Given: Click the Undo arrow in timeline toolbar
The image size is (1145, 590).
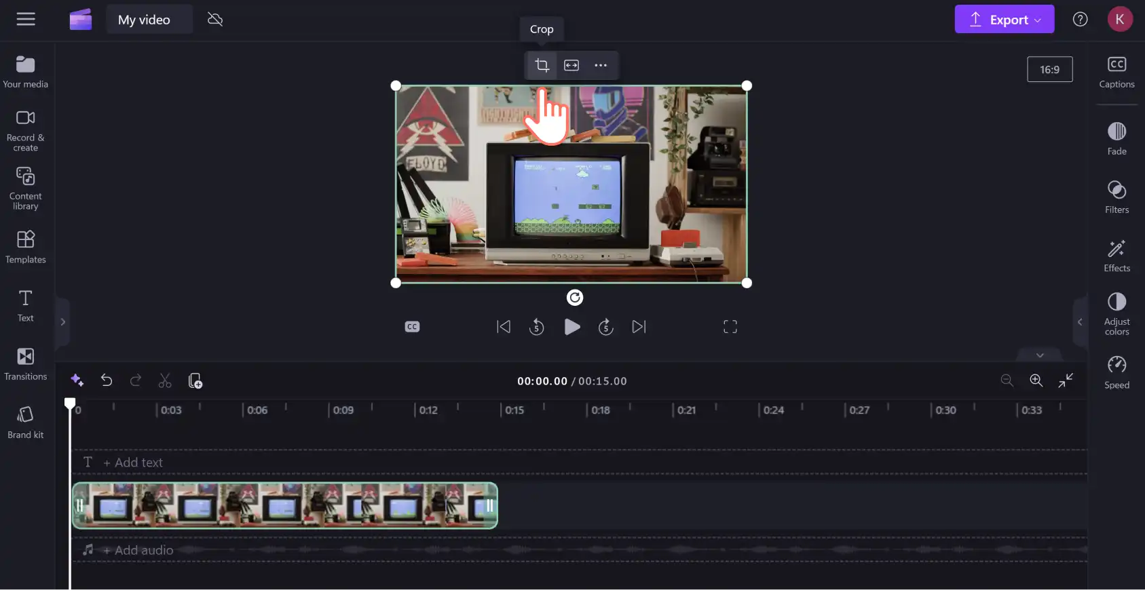Looking at the screenshot, I should point(107,380).
